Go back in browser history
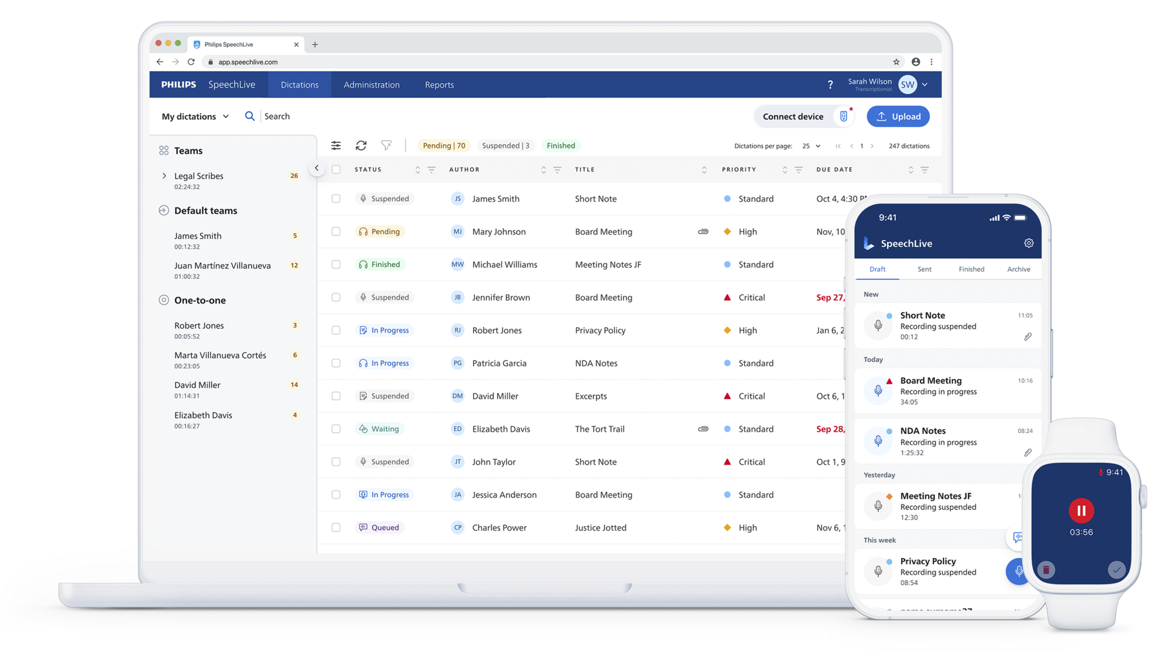The height and width of the screenshot is (652, 1150). click(x=160, y=62)
